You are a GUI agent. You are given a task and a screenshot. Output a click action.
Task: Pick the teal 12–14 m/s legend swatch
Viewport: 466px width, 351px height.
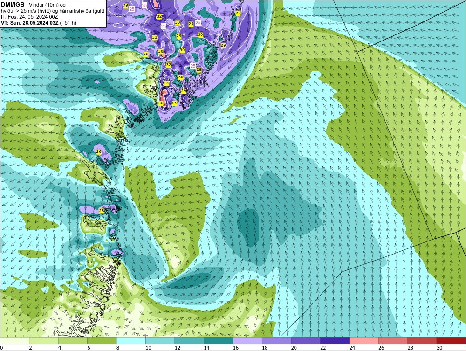189,341
